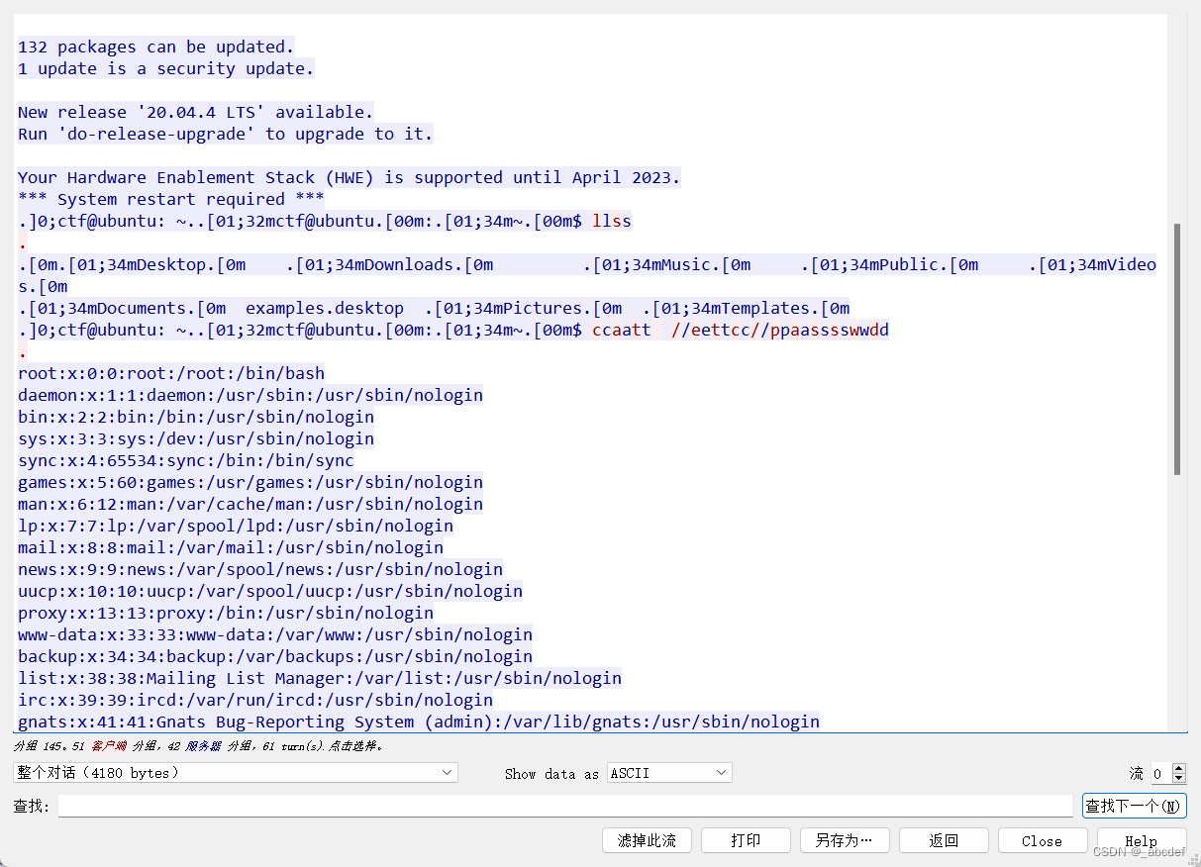Click the Find Next (N) button
This screenshot has width=1201, height=867.
tap(1134, 806)
